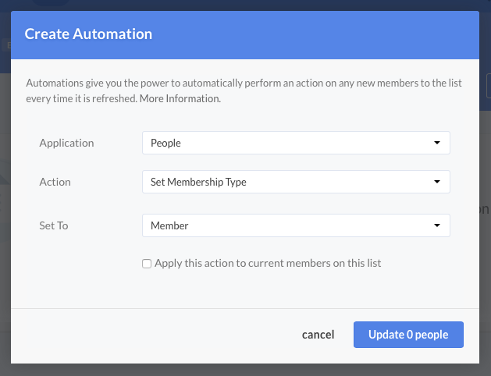Open the Set To dropdown showing Member

pyautogui.click(x=289, y=226)
